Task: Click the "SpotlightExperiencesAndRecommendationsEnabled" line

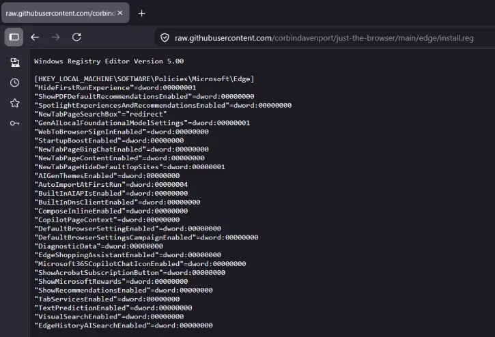Action: tap(163, 105)
